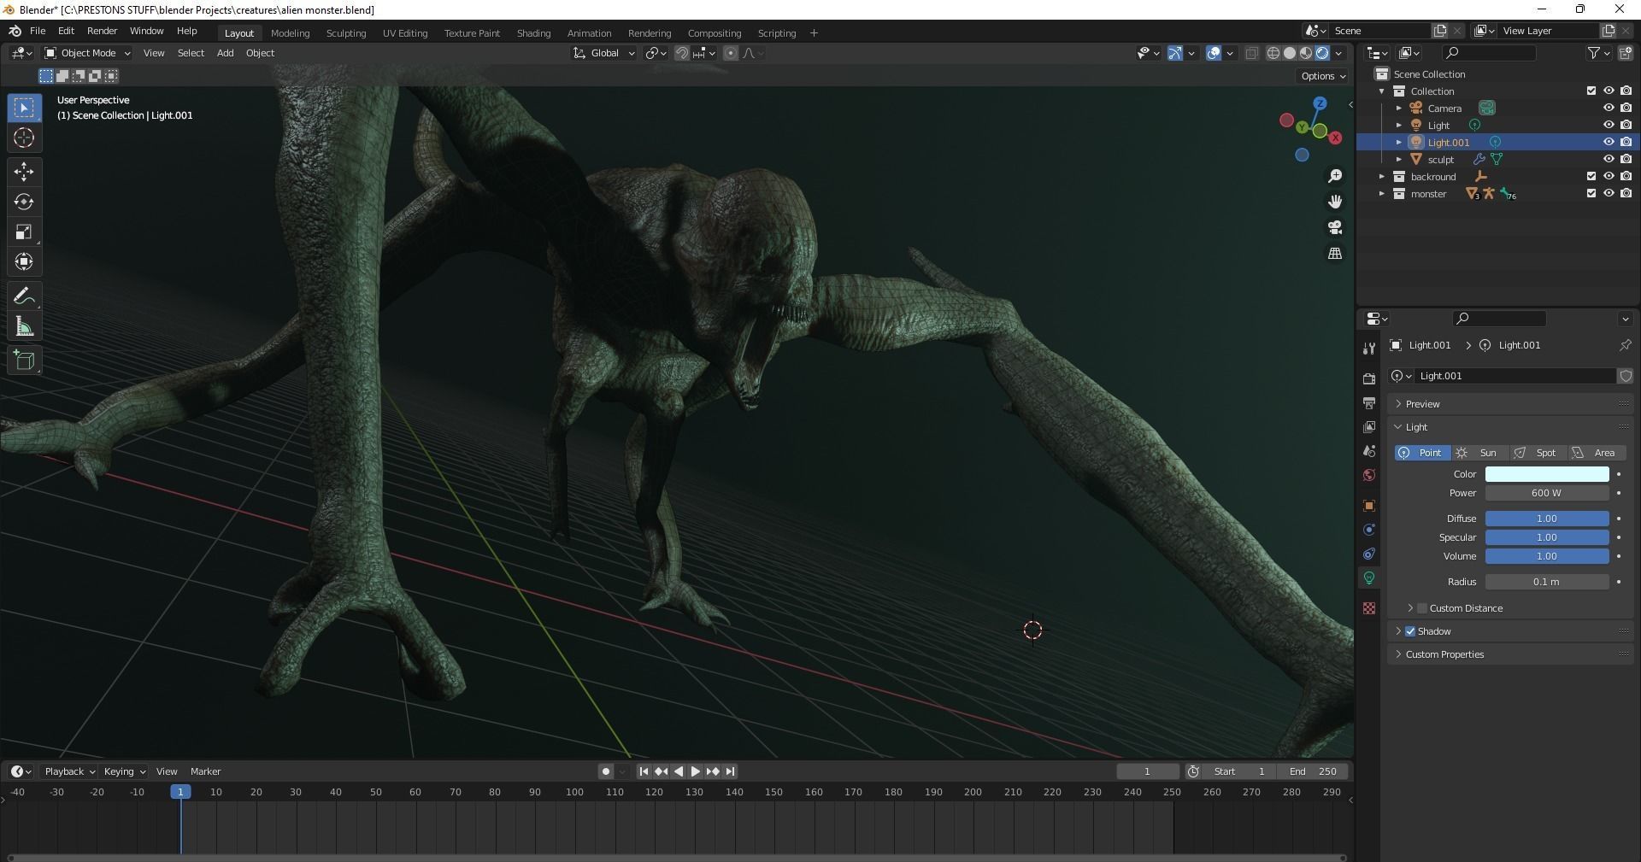Select the Add Cube tool
Screen dimensions: 1641x862
pyautogui.click(x=24, y=361)
